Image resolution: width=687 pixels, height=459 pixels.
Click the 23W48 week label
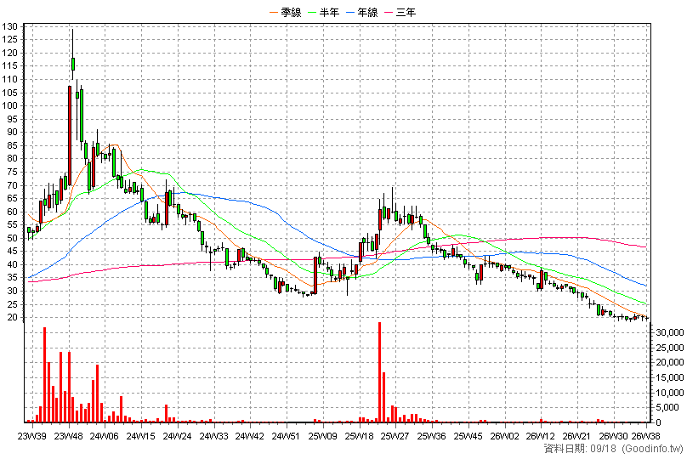[x=69, y=436]
